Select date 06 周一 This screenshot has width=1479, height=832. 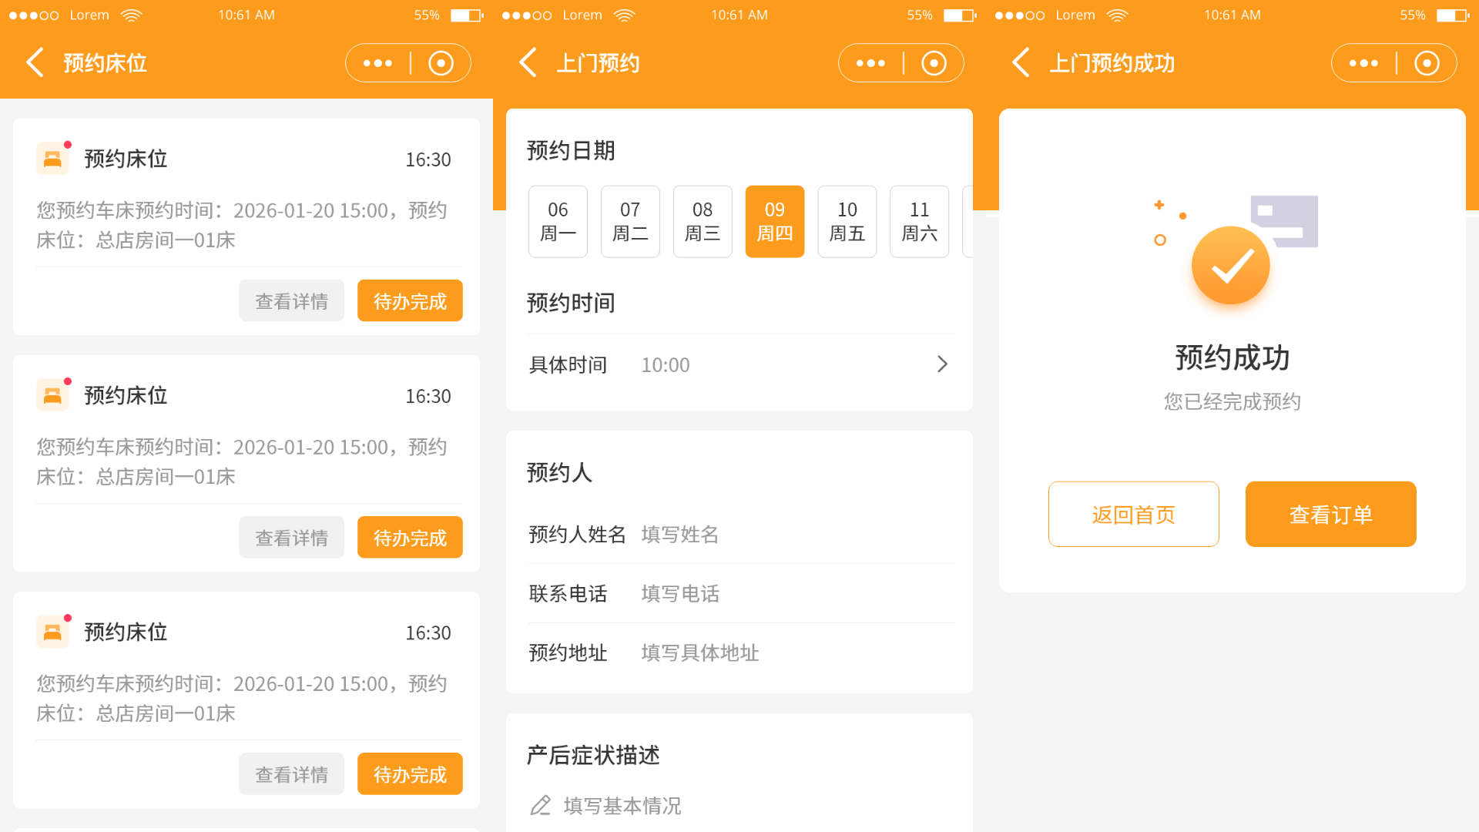tap(558, 221)
